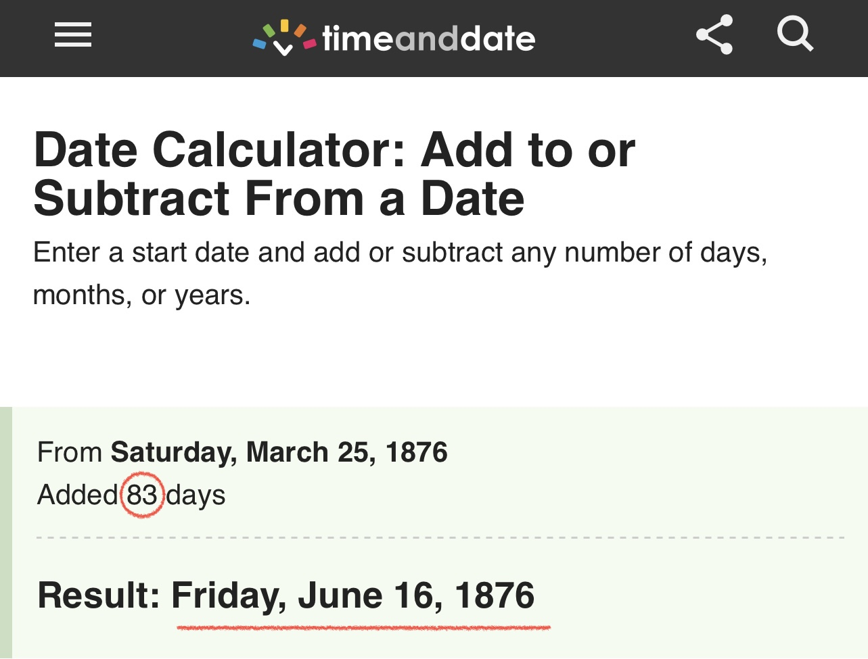
Task: Go home via the timeanddate logo text
Action: coord(429,39)
